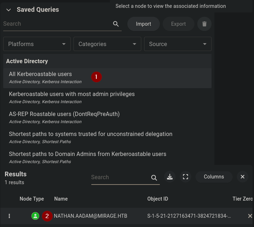Run All Kerberoastable users query
Image resolution: width=254 pixels, height=227 pixels.
pyautogui.click(x=40, y=74)
